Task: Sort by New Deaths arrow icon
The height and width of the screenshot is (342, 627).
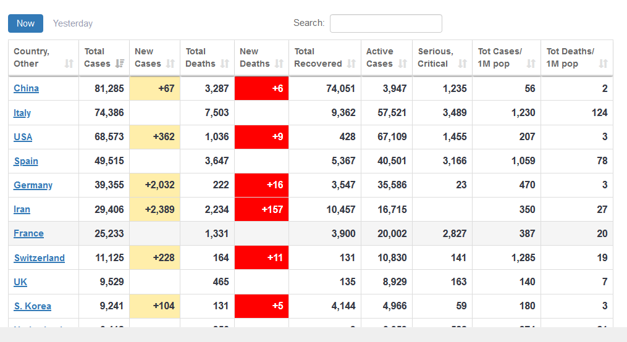Action: point(279,64)
